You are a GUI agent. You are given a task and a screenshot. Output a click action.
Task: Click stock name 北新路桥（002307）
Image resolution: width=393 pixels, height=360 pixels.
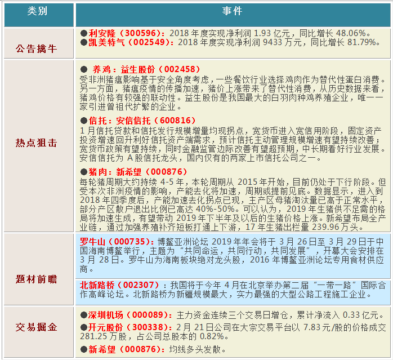pyautogui.click(x=119, y=285)
